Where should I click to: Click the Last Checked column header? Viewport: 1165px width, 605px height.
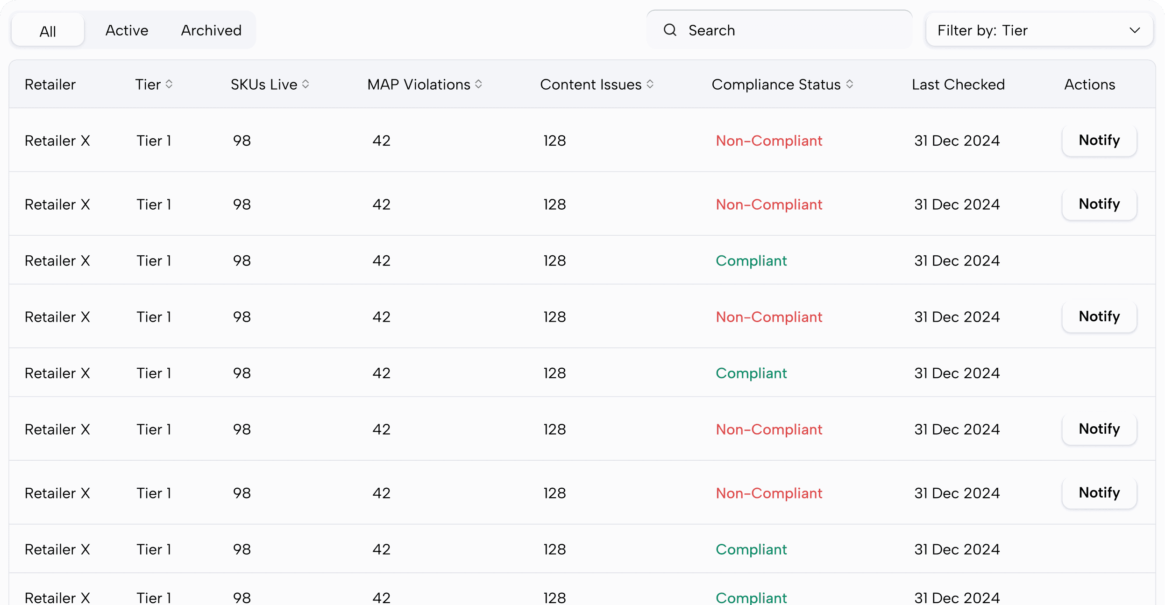(958, 84)
